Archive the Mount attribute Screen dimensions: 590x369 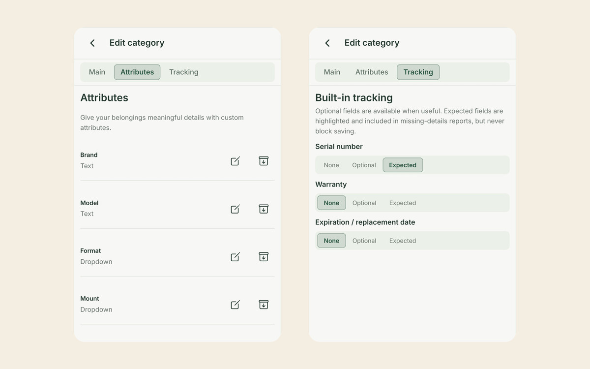click(x=264, y=305)
